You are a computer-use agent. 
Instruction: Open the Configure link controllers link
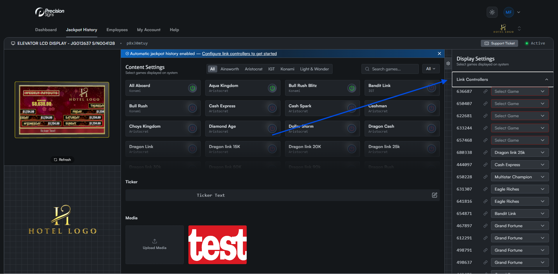point(239,54)
